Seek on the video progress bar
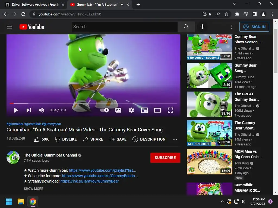Image resolution: width=278 pixels, height=208 pixels. [x=93, y=103]
